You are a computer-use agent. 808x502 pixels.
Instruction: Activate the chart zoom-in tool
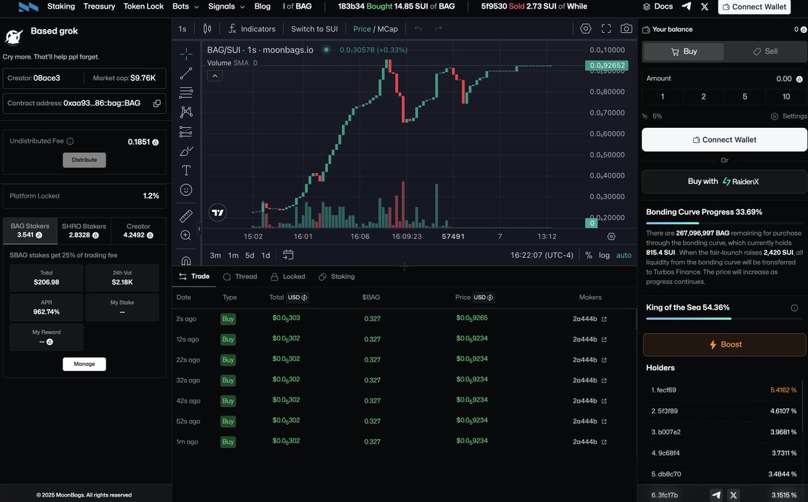pos(187,235)
